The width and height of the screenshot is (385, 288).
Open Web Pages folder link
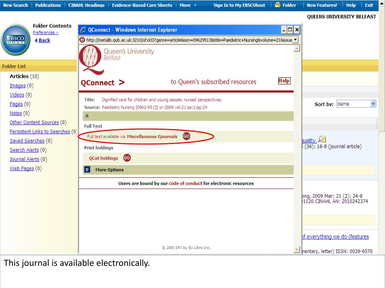point(21,168)
